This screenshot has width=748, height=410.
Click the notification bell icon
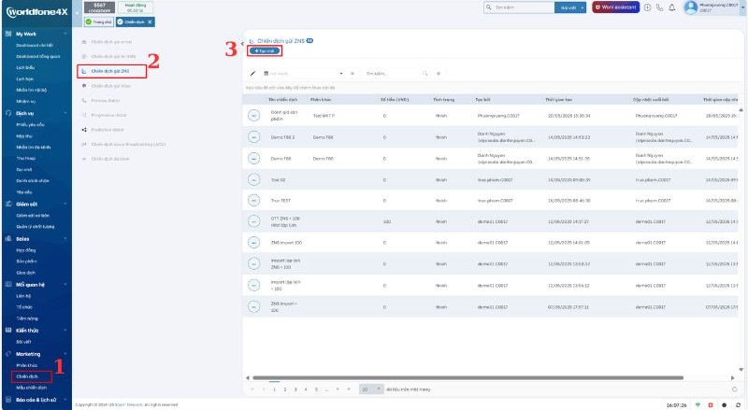pyautogui.click(x=671, y=7)
